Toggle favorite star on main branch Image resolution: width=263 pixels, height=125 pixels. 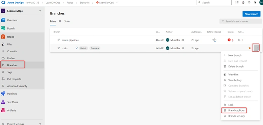(x=250, y=48)
